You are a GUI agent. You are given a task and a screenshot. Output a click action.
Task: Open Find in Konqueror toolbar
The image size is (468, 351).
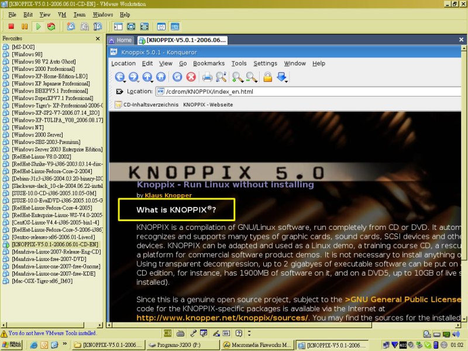(x=221, y=77)
